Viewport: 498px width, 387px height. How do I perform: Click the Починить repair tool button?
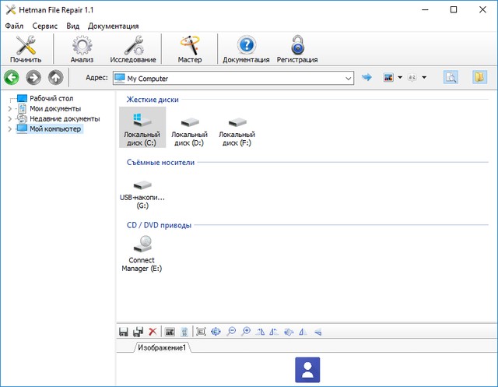26,49
